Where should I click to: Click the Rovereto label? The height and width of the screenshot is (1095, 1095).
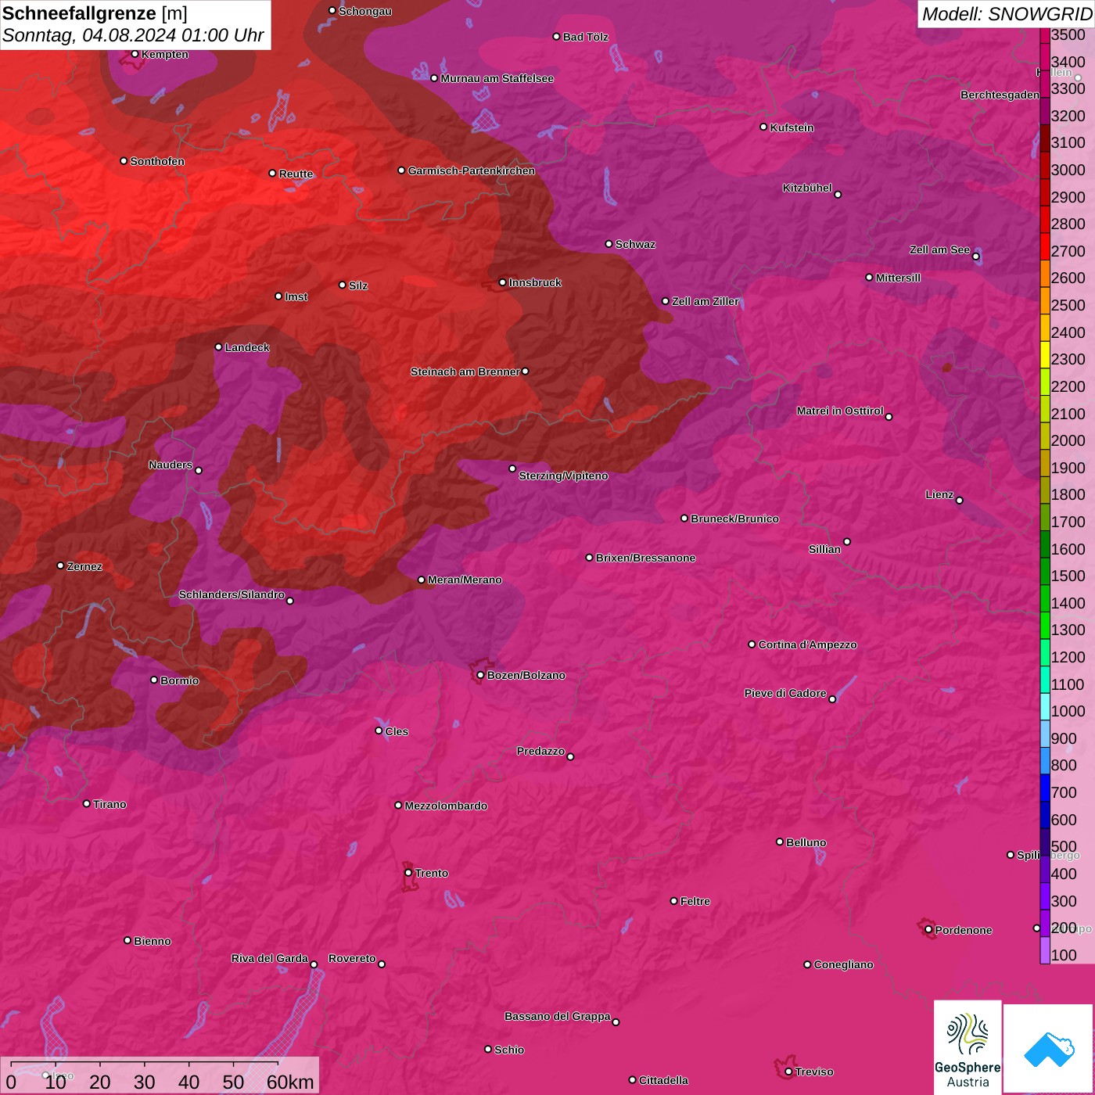[352, 958]
